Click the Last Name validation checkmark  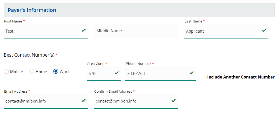(x=264, y=31)
